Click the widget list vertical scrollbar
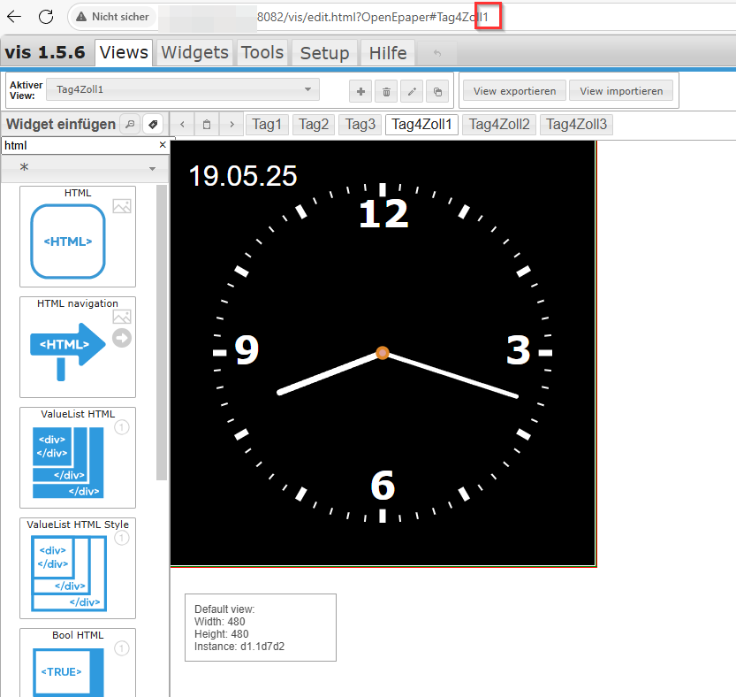 pos(162,333)
